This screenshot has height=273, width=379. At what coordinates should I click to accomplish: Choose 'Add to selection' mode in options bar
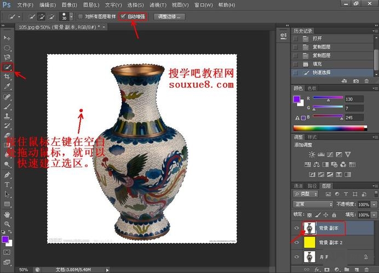42,16
